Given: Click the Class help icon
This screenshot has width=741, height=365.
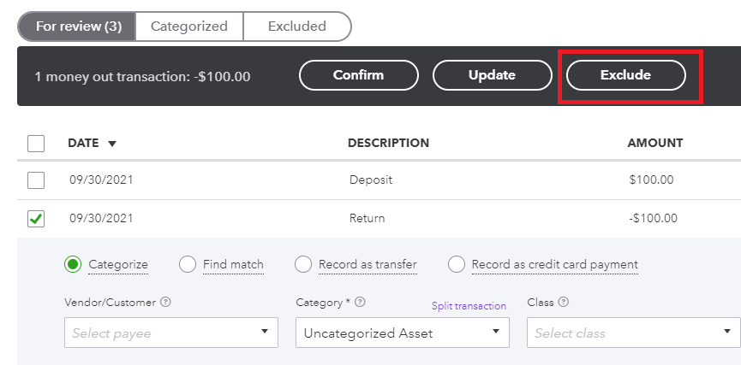Looking at the screenshot, I should (x=565, y=302).
